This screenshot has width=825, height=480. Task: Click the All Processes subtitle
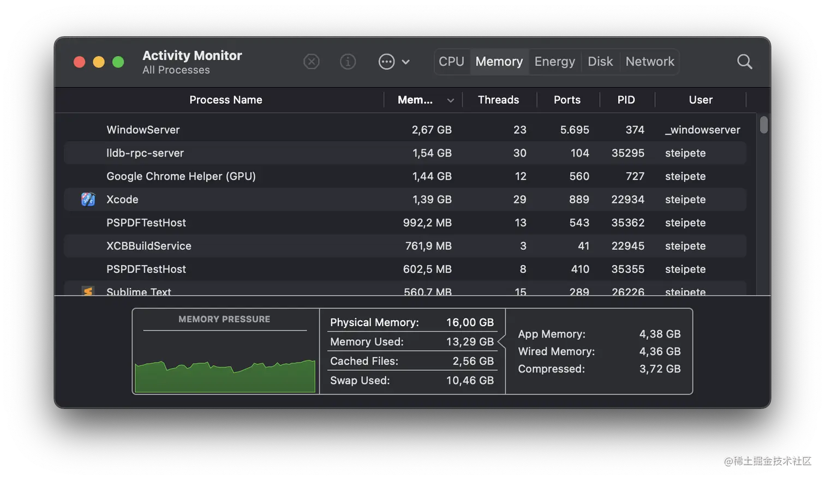(176, 70)
